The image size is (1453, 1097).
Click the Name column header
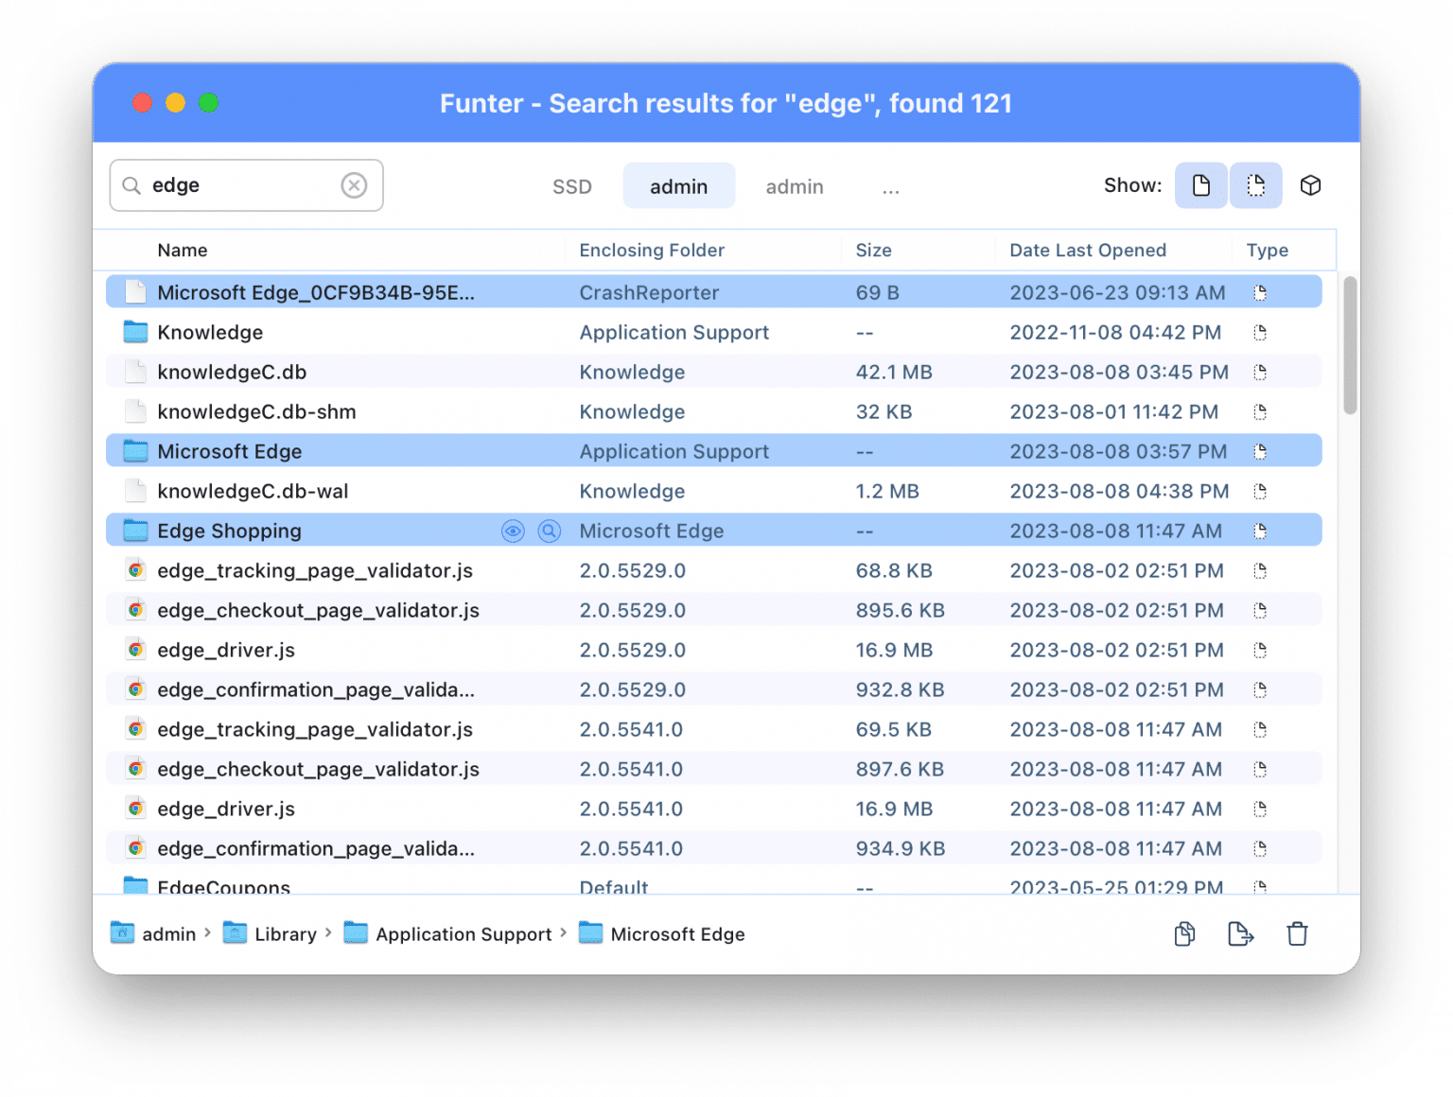182,250
